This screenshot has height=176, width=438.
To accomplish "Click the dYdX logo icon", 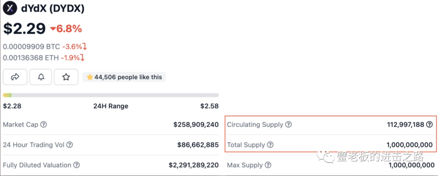I will (10, 8).
